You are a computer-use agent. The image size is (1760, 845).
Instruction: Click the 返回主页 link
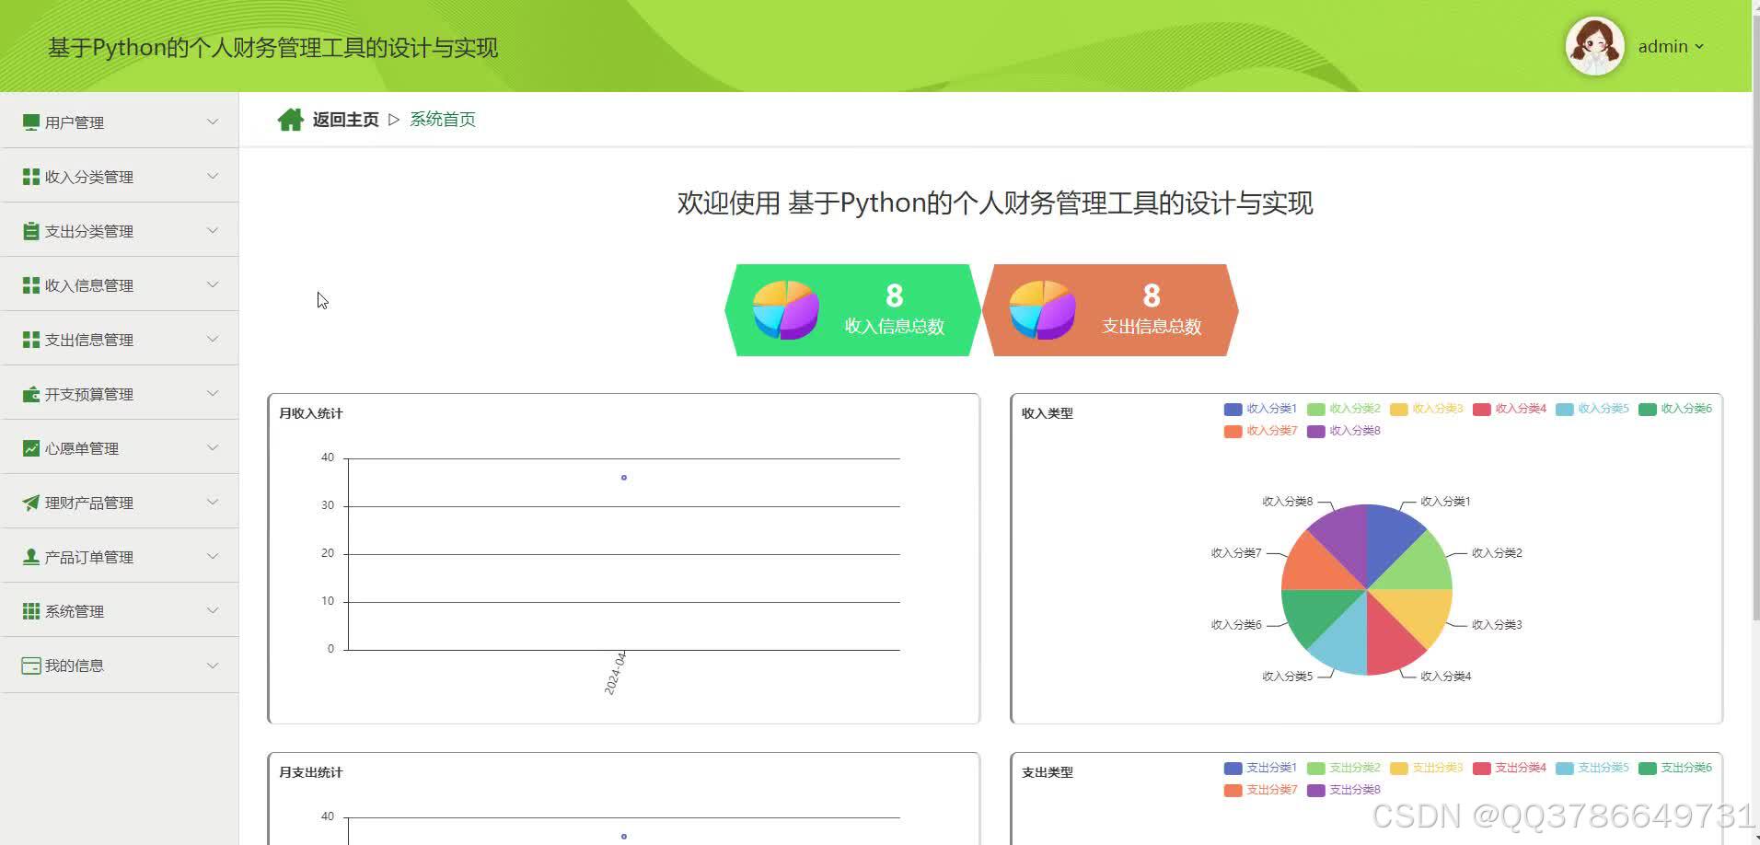[x=344, y=119]
